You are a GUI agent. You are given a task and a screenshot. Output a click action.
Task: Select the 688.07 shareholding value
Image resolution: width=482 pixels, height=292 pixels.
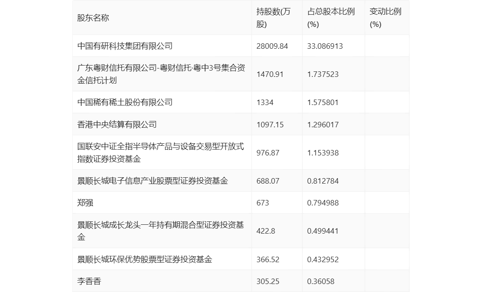point(268,181)
